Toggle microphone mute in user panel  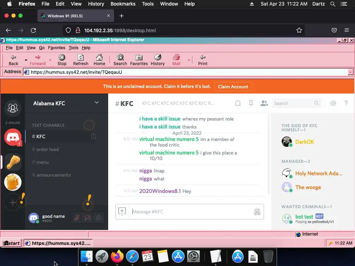pos(77,218)
